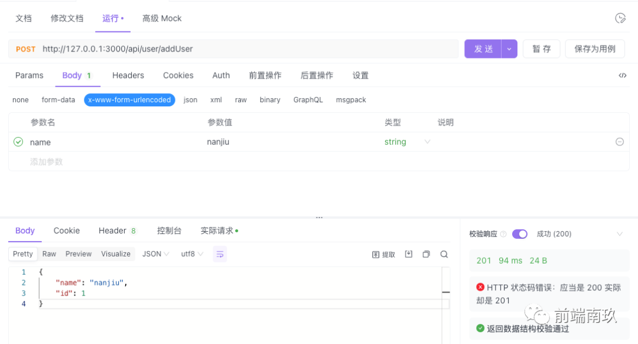Click the format JSON icon next to utf8
Screen dimensions: 638x344
pyautogui.click(x=220, y=254)
